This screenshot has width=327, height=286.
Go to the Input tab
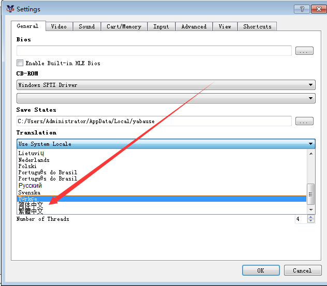pyautogui.click(x=161, y=26)
